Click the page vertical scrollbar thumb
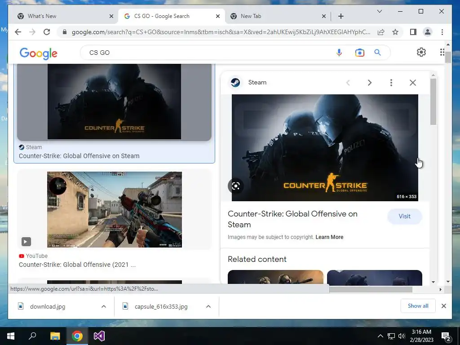 coord(448,57)
